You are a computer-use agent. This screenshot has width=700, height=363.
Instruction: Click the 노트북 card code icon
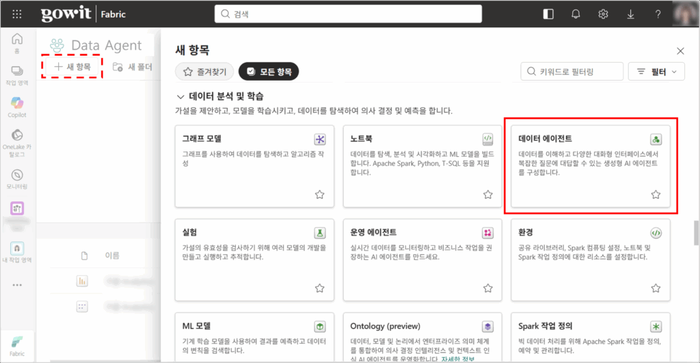pyautogui.click(x=487, y=139)
